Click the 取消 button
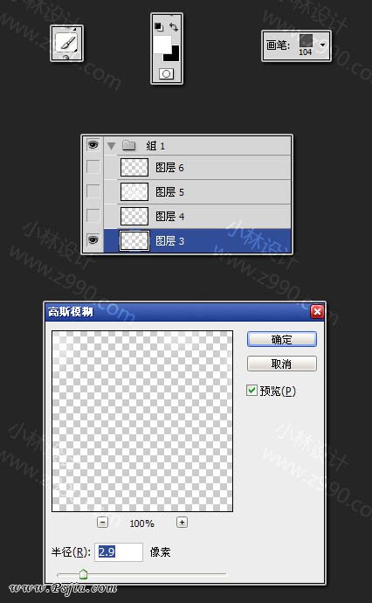Image resolution: width=372 pixels, height=603 pixels. click(282, 364)
